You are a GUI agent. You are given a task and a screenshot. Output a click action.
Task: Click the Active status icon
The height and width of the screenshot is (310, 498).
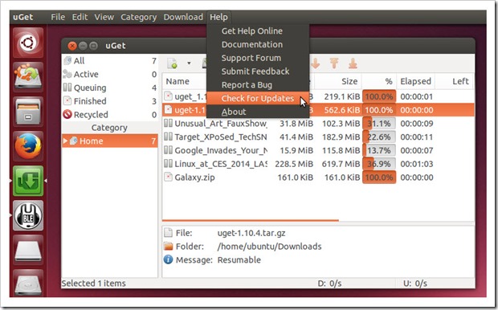pyautogui.click(x=67, y=74)
